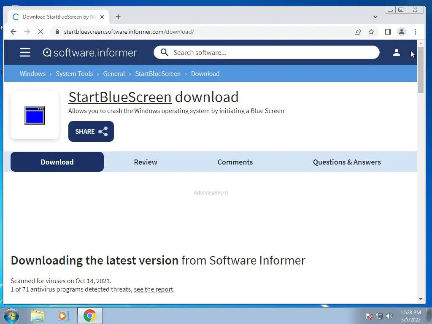This screenshot has width=432, height=324.
Task: Click the address bar URL field
Action: pyautogui.click(x=204, y=32)
